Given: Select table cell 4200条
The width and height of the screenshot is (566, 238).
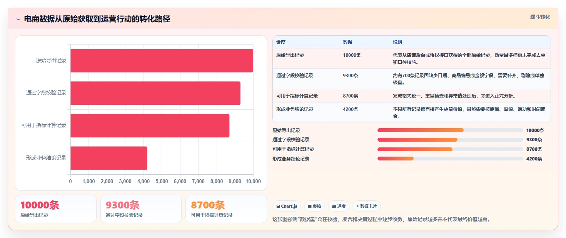Looking at the screenshot, I should [x=351, y=109].
